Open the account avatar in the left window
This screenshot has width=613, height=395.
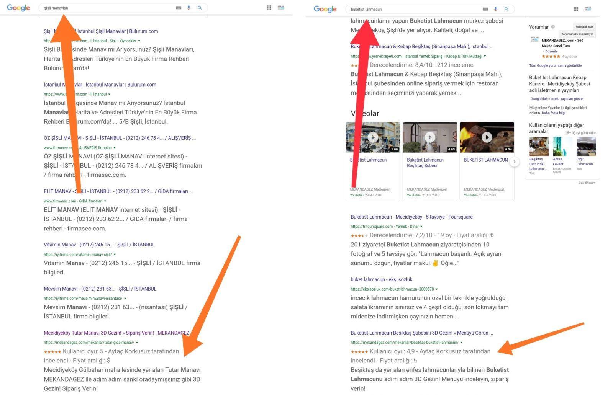pos(281,7)
